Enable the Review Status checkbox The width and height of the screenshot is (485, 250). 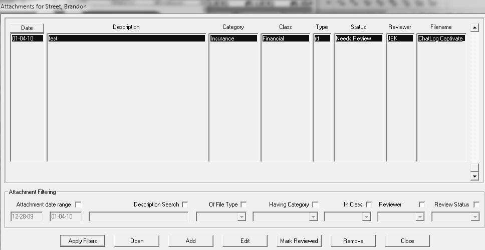pyautogui.click(x=476, y=204)
